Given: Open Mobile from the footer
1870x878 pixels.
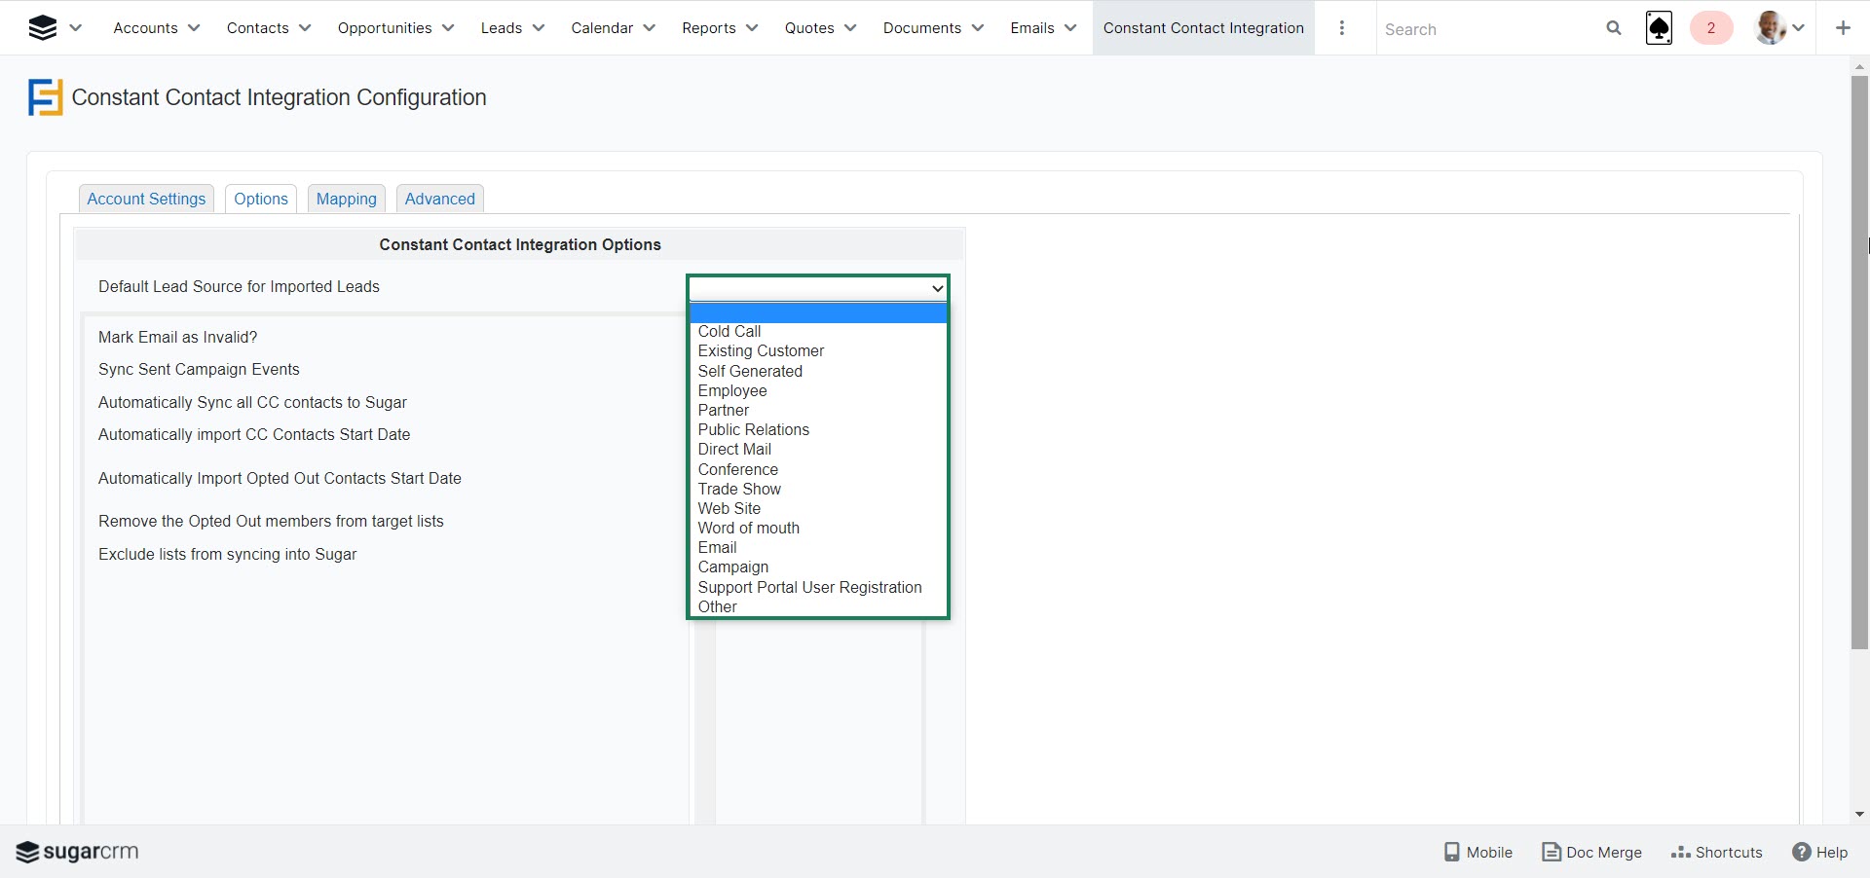Looking at the screenshot, I should [1478, 852].
